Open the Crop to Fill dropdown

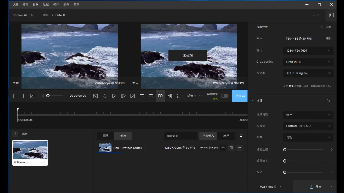(x=308, y=62)
